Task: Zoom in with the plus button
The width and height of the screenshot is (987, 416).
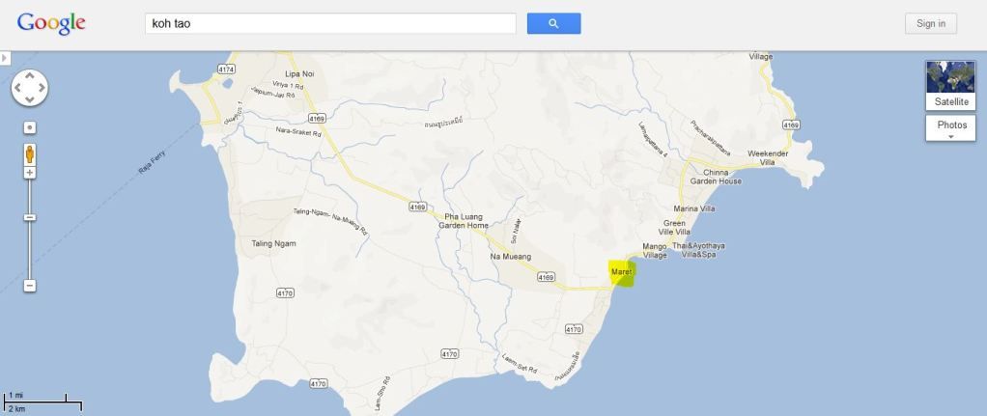Action: [x=30, y=173]
